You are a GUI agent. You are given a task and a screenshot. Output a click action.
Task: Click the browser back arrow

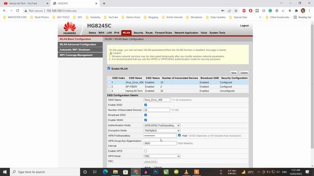pyautogui.click(x=4, y=11)
